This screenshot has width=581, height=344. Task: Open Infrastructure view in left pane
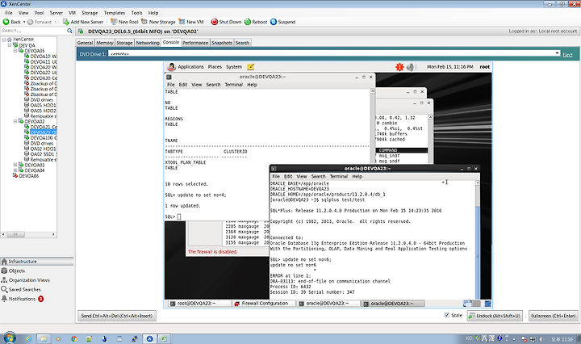pyautogui.click(x=37, y=262)
